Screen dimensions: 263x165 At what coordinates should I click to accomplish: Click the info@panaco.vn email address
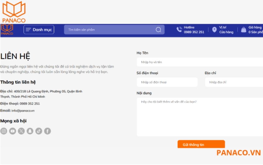pyautogui.click(x=23, y=111)
